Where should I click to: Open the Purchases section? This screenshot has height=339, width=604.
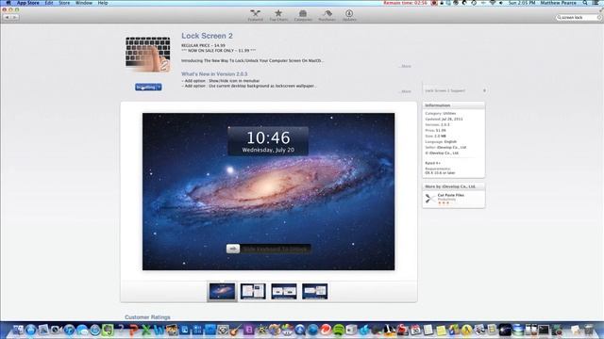[327, 15]
